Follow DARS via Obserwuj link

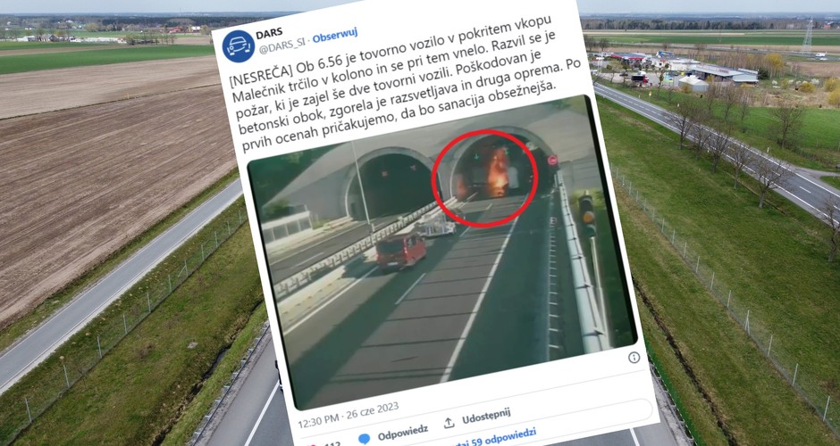(335, 37)
